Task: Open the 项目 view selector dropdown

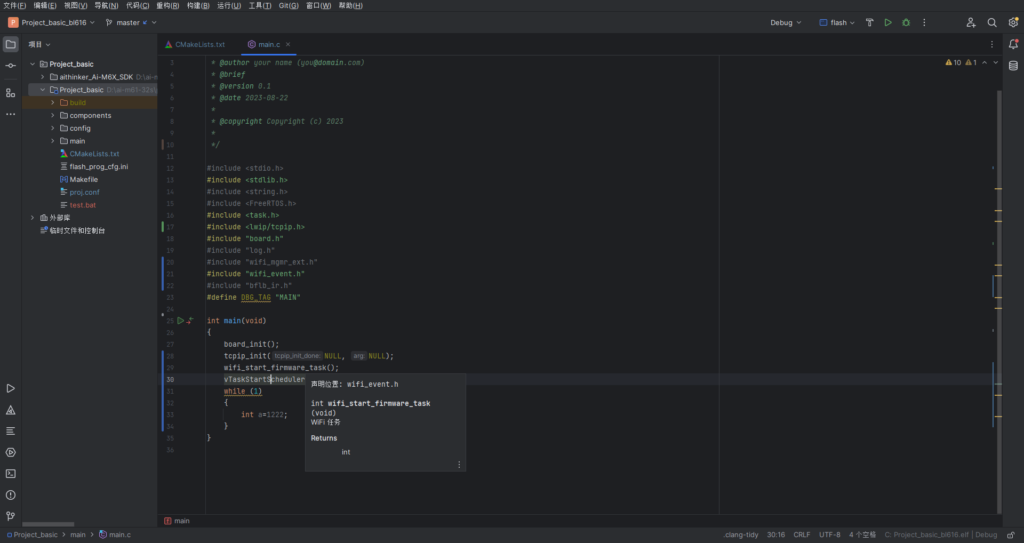Action: click(39, 44)
